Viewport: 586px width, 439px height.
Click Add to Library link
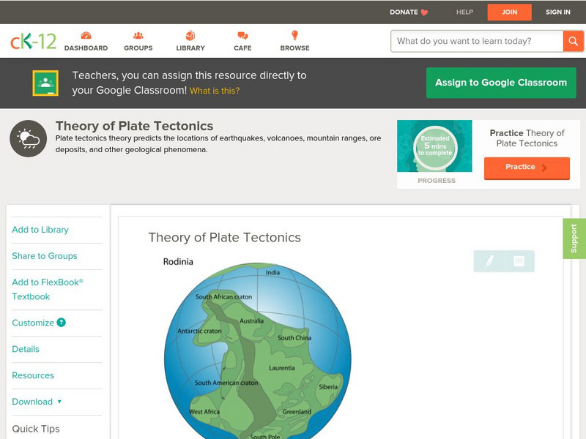coord(40,230)
